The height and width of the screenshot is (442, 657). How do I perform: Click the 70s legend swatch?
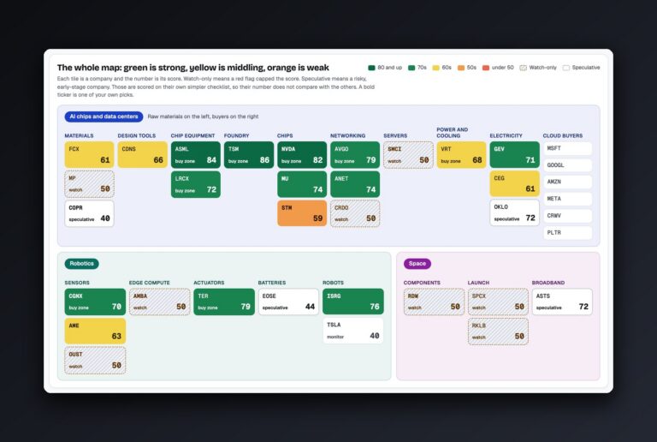(x=411, y=68)
